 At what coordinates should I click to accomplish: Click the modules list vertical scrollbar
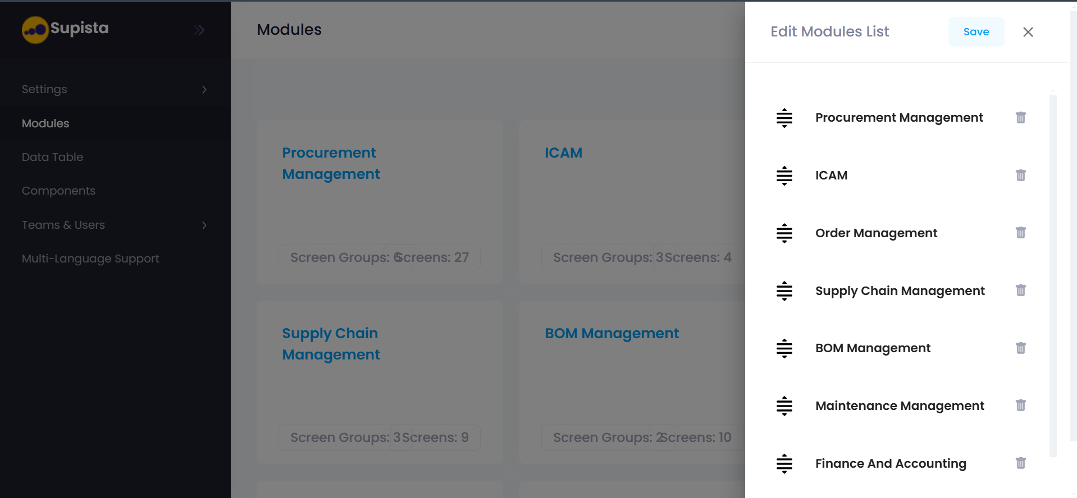pyautogui.click(x=1053, y=275)
